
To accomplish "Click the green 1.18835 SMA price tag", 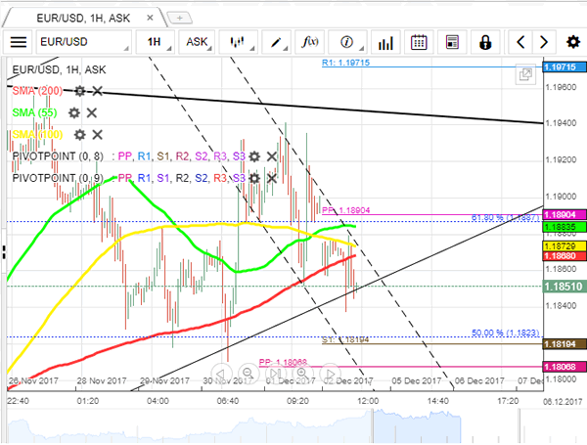I will [x=564, y=227].
